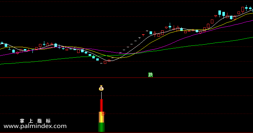Click the red hollow candle at the top right peak
253x133 pixels.
point(243,9)
